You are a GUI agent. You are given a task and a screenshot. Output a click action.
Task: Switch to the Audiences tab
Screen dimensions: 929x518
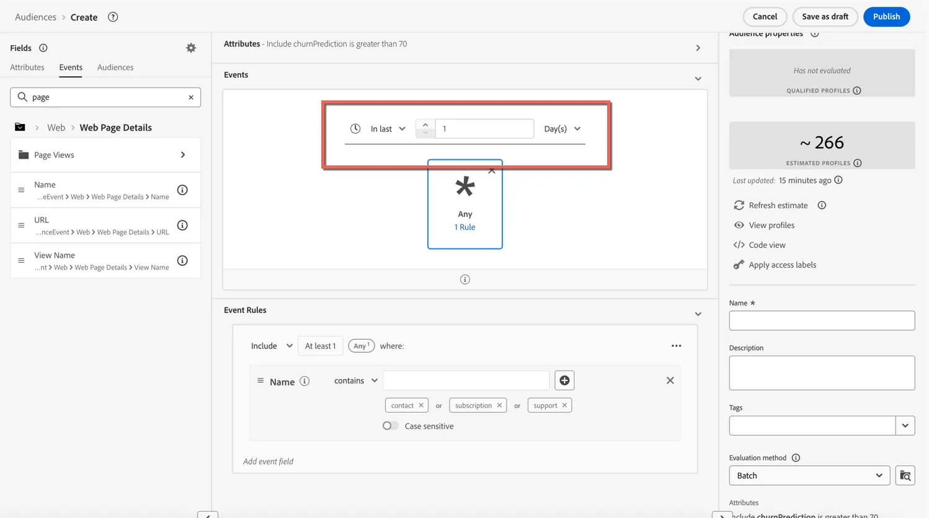115,67
